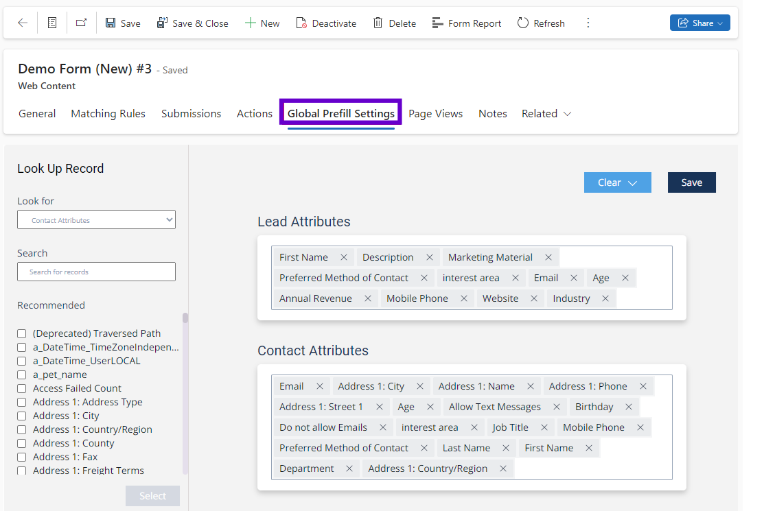
Task: Check Access Failed Count checkbox
Action: pos(21,388)
